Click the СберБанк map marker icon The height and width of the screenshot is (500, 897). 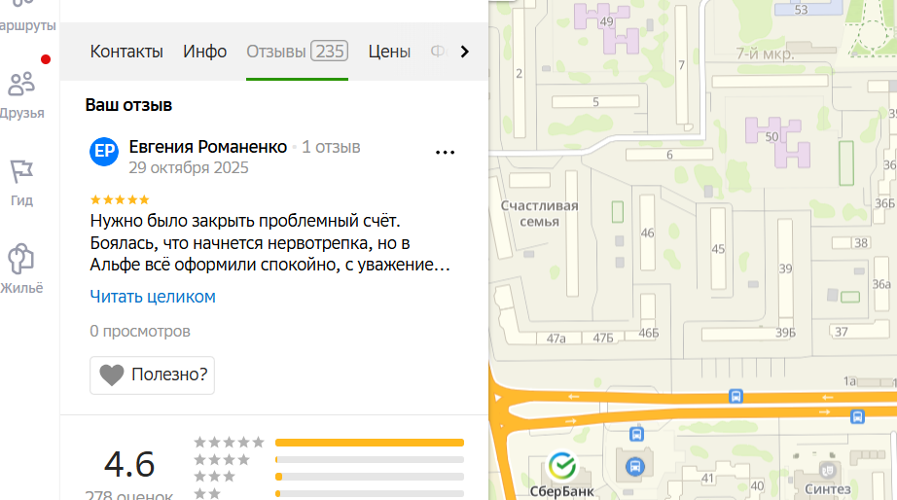coord(562,466)
